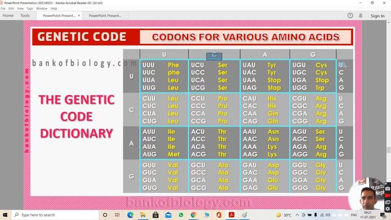This screenshot has height=220, width=391.
Task: Click the red record button
Action: [387, 196]
